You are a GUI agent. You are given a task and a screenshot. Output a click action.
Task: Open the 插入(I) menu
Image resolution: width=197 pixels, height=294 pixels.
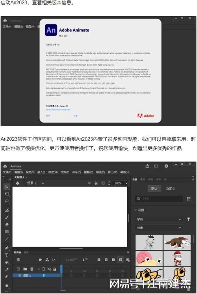[41, 172]
